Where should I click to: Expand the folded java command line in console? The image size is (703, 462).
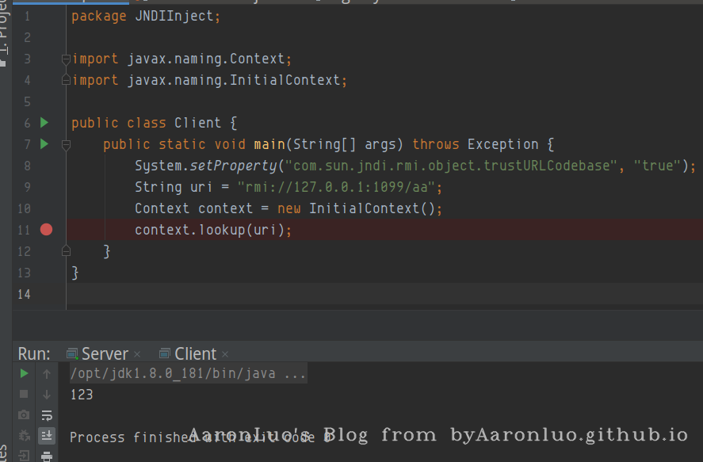pos(294,373)
